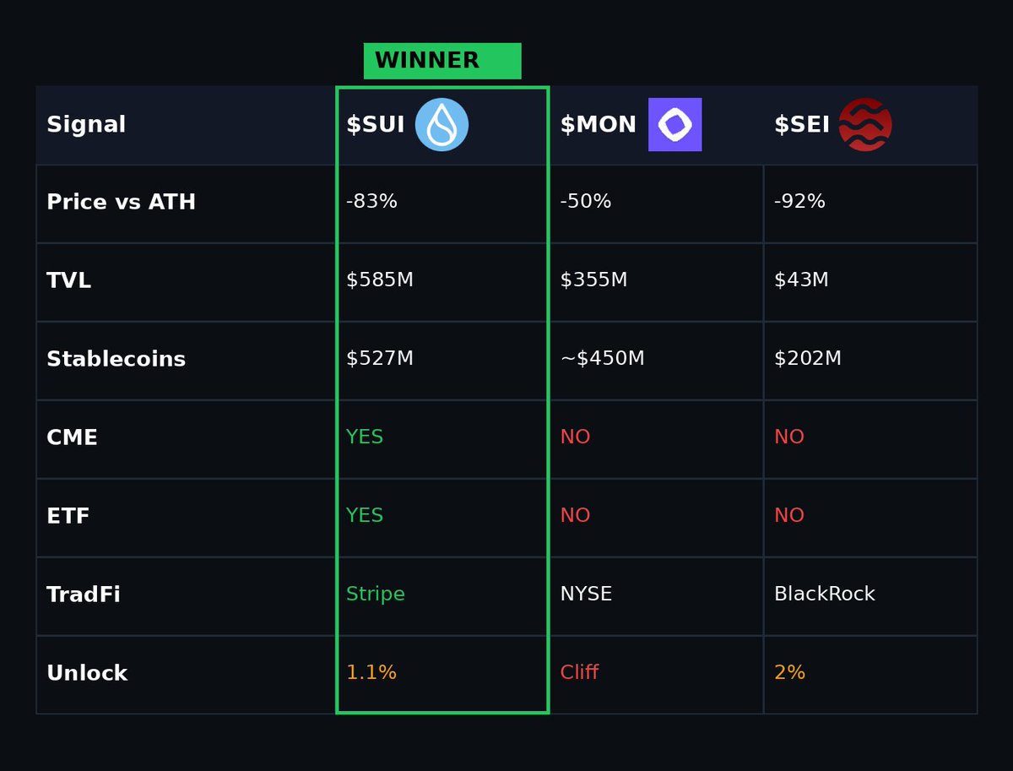The image size is (1013, 771).
Task: Click the red SEI wave logo
Action: coord(864,125)
